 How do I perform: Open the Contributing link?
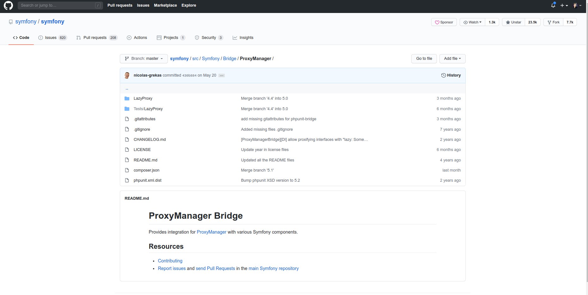[x=170, y=261]
